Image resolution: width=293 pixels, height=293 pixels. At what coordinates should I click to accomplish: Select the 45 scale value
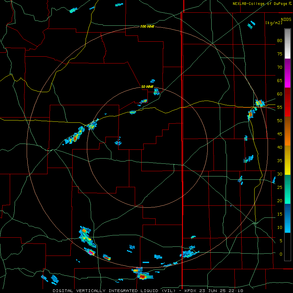(x=280, y=134)
